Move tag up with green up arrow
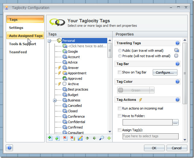Screen dimensions: 194x158 click(87, 138)
